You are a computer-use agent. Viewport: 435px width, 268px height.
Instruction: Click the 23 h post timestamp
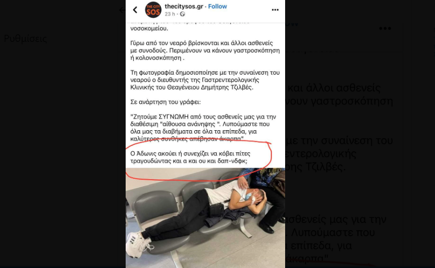click(x=170, y=14)
